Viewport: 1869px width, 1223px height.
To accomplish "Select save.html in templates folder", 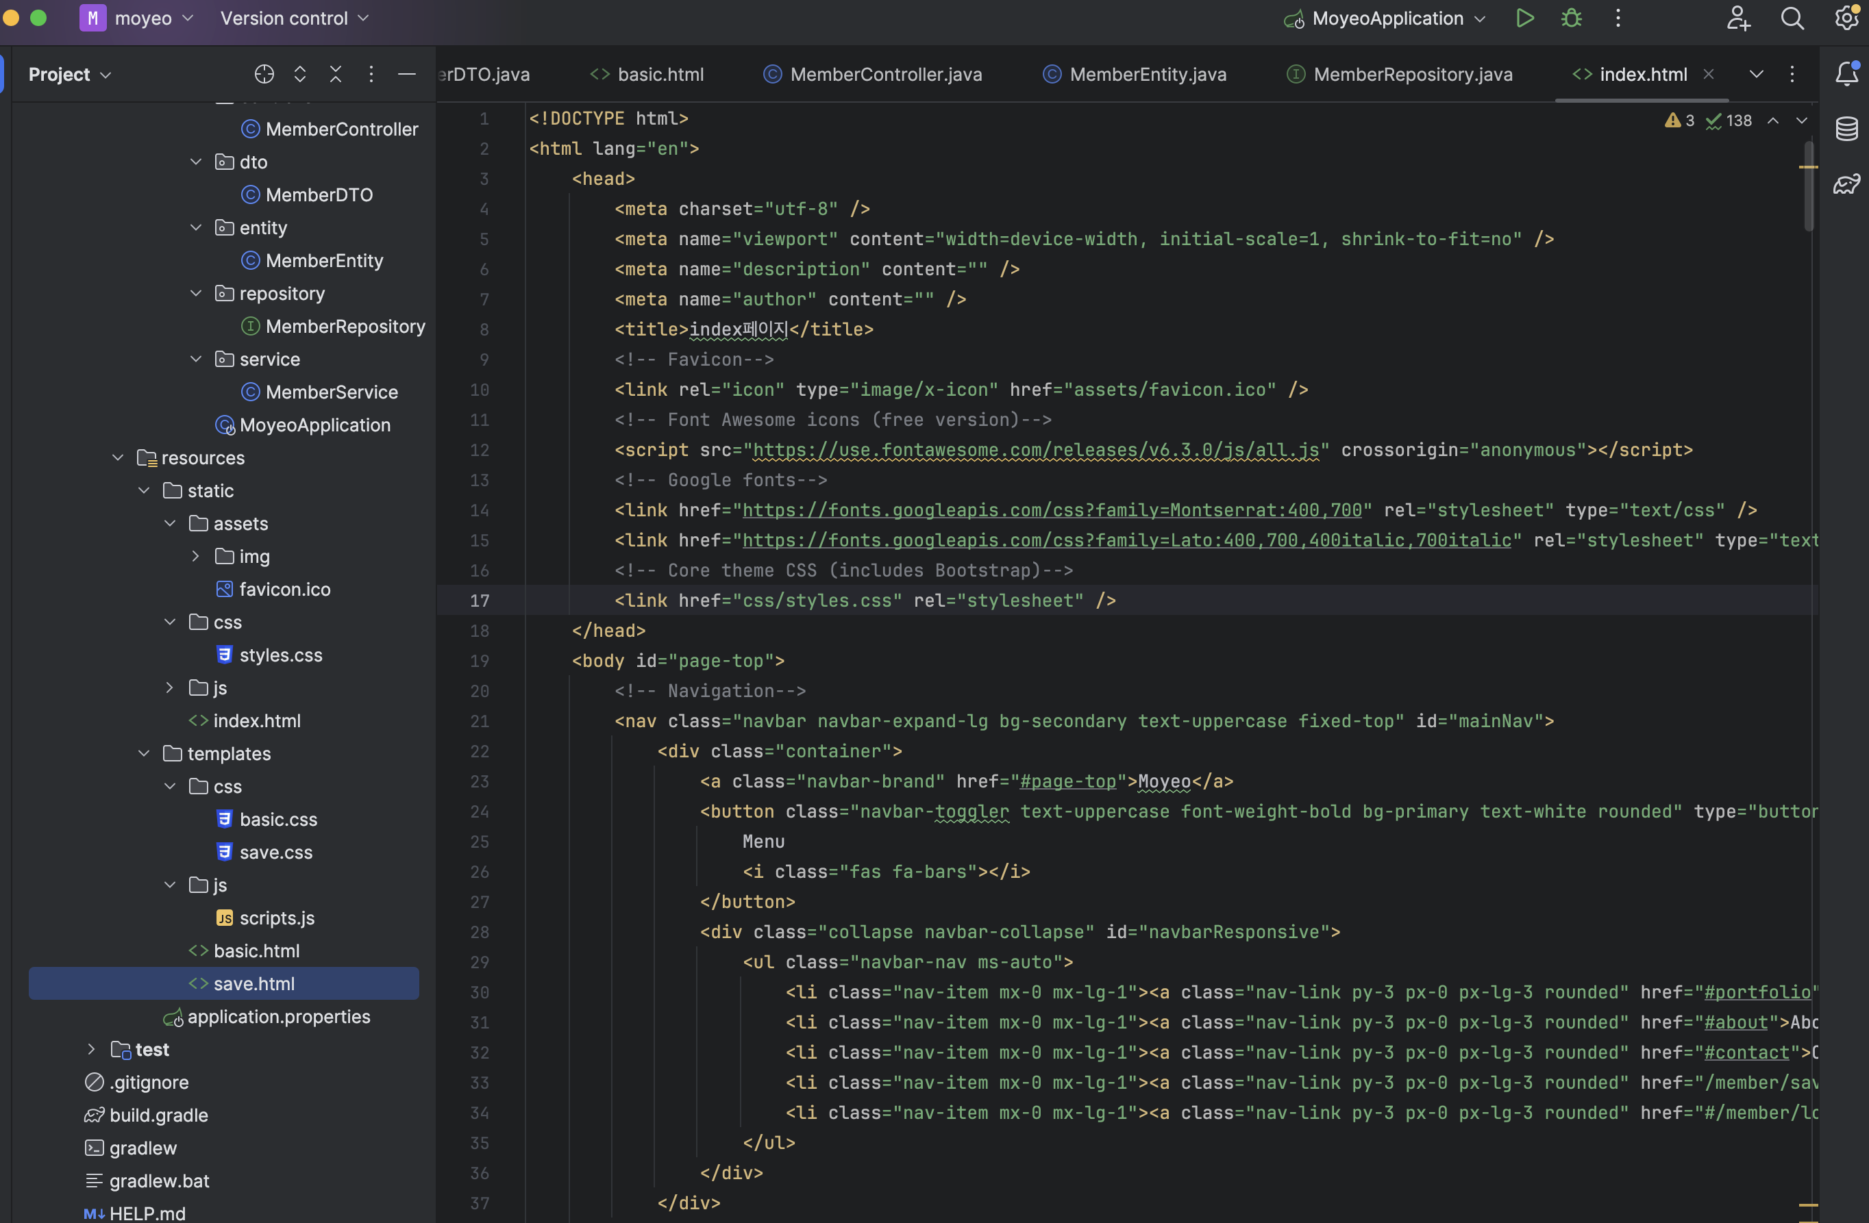I will click(224, 983).
